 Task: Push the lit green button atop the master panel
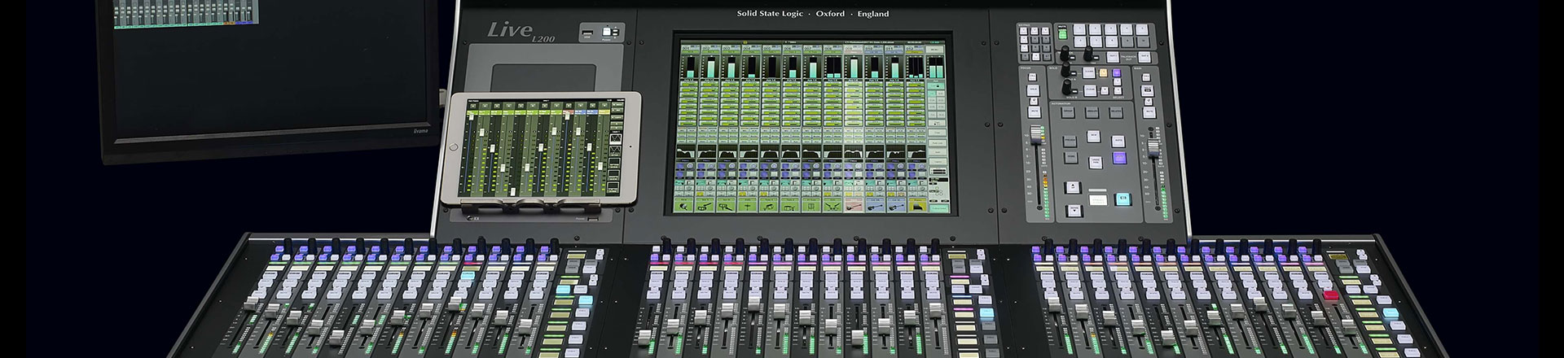pos(1062,34)
